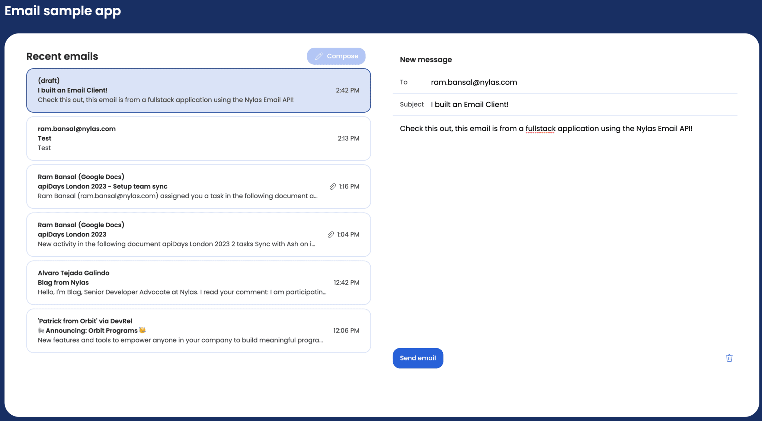
Task: Click the paperclip icon on Setup team sync email
Action: [333, 187]
